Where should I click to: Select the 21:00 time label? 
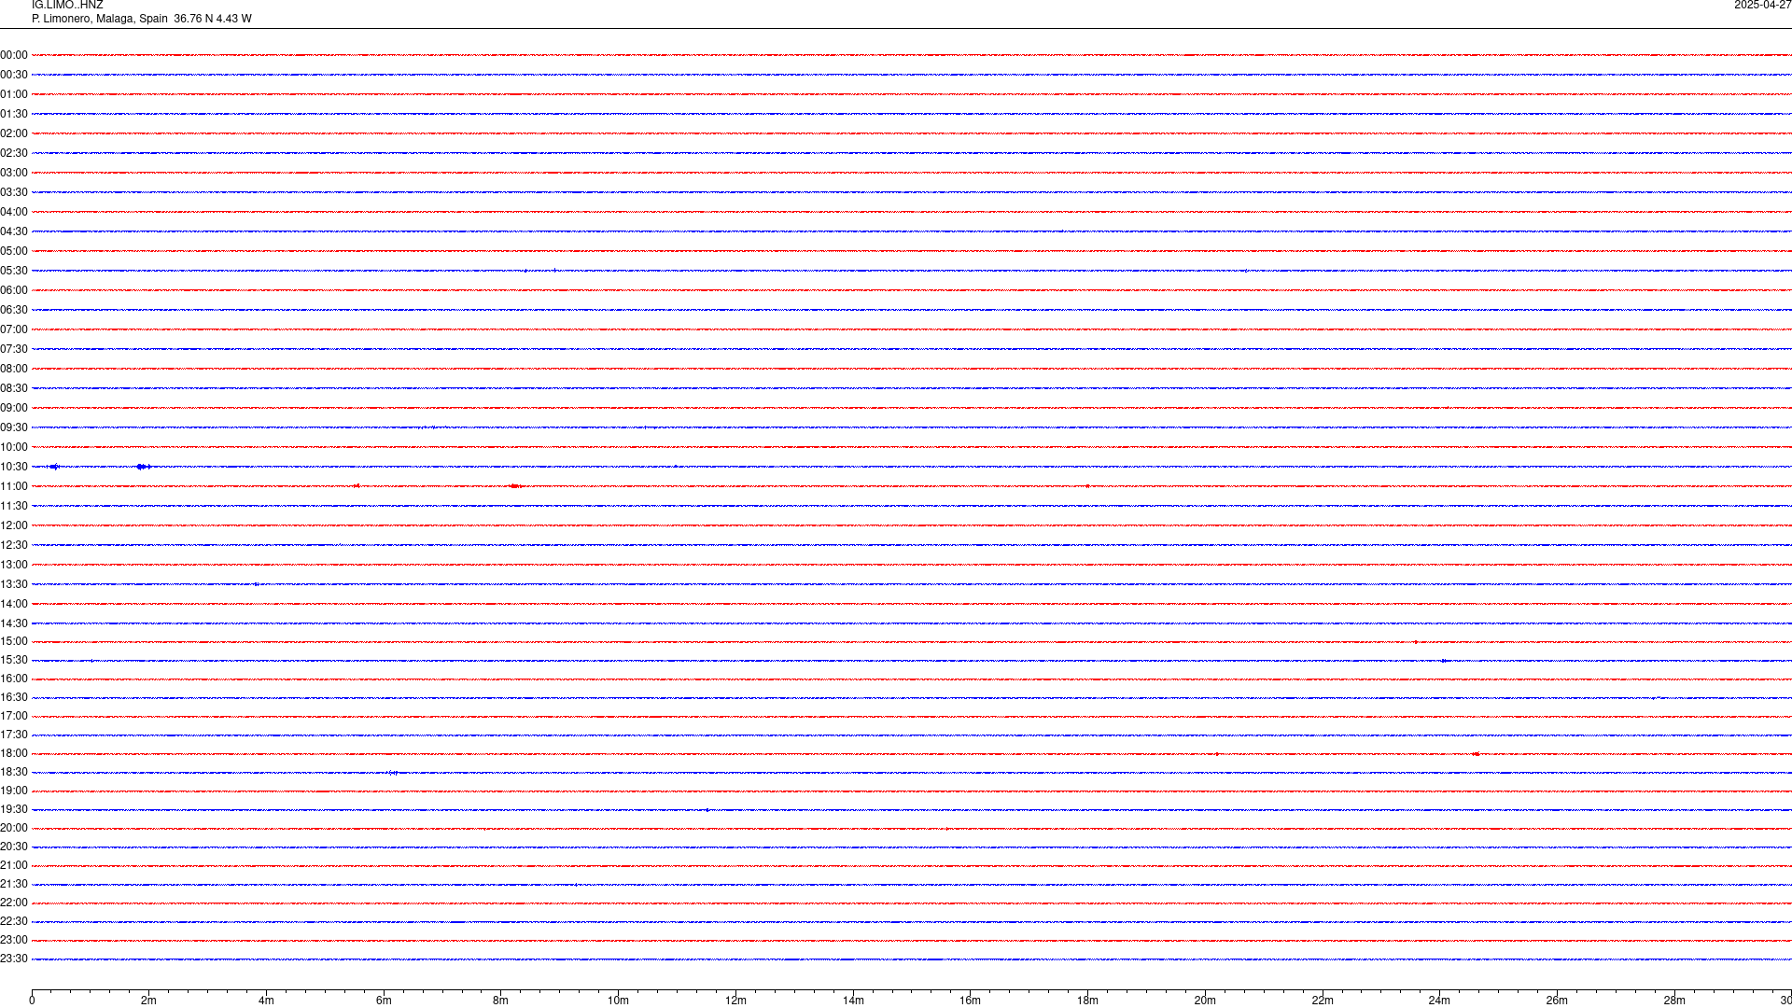point(14,865)
